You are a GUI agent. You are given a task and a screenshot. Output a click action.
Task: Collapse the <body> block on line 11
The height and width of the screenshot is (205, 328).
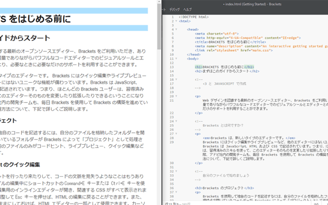tap(176, 59)
